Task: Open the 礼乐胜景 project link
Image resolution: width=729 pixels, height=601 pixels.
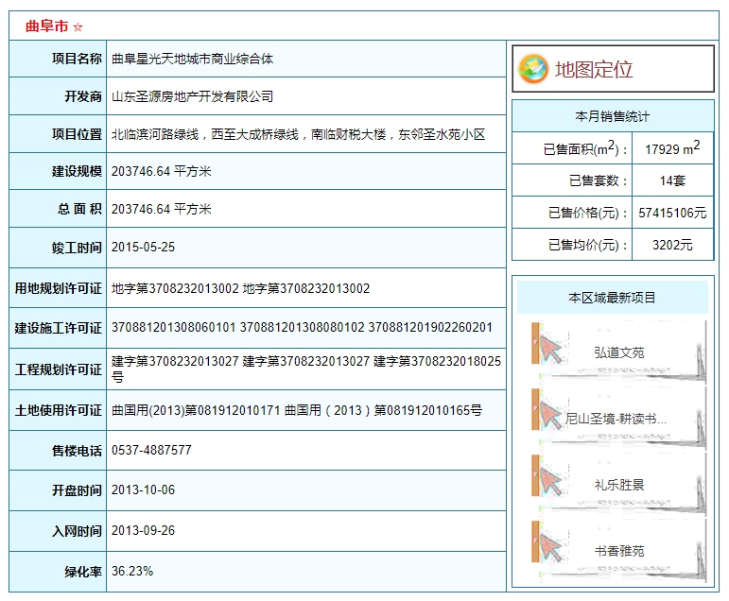Action: point(618,485)
